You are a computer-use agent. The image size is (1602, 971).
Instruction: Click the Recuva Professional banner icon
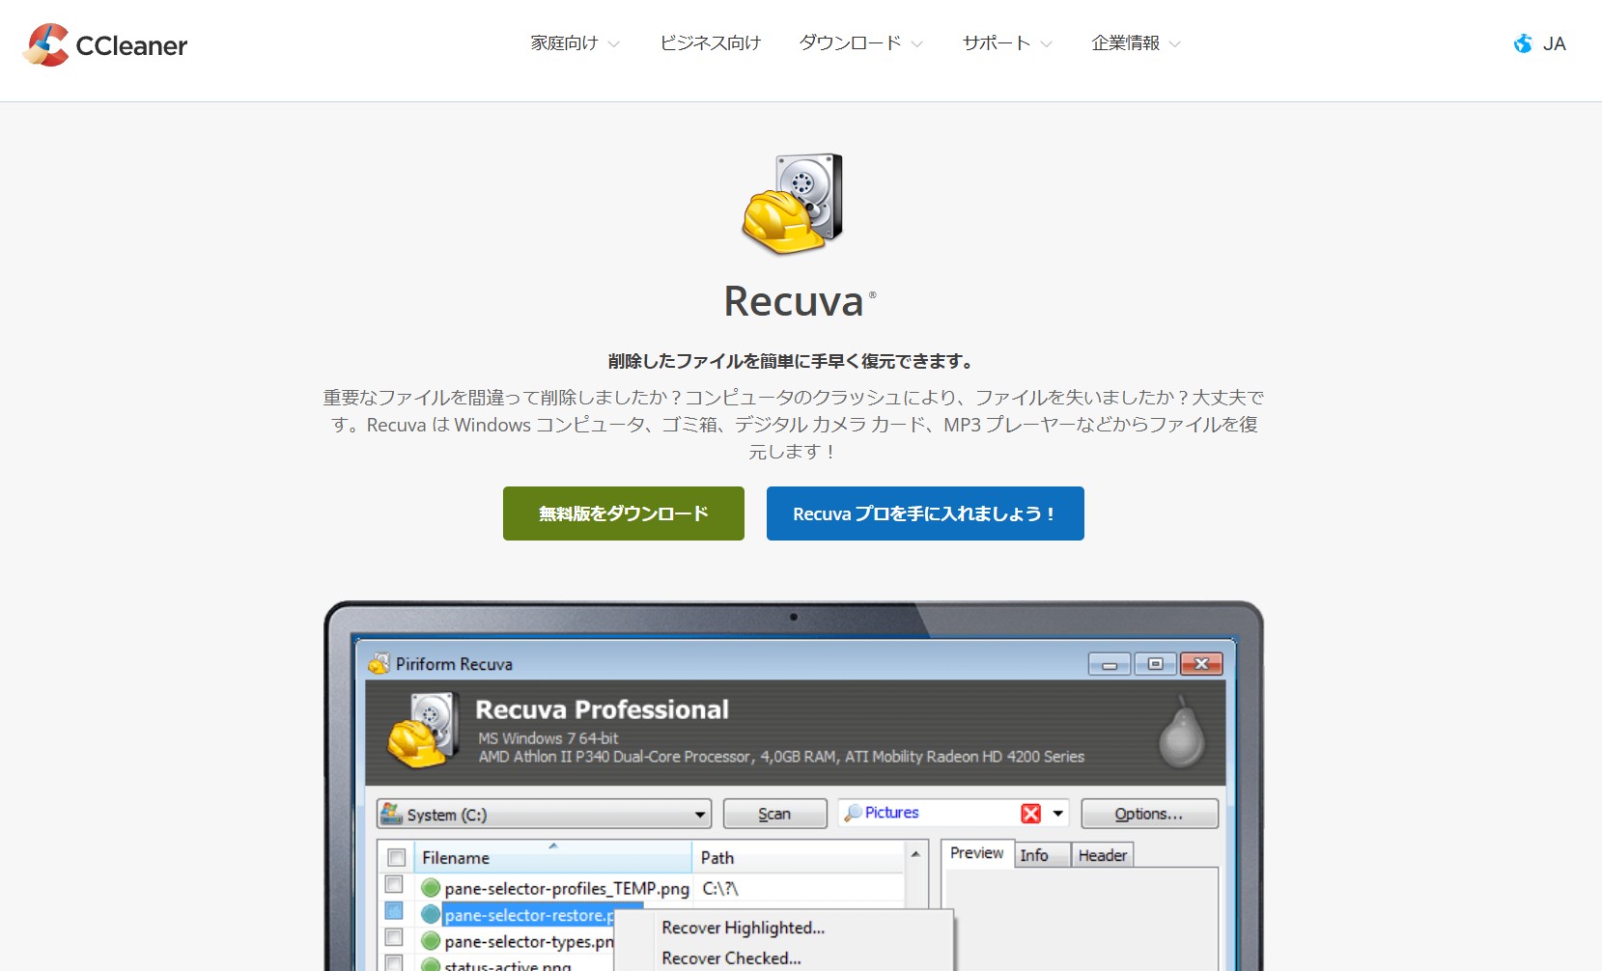click(x=422, y=731)
